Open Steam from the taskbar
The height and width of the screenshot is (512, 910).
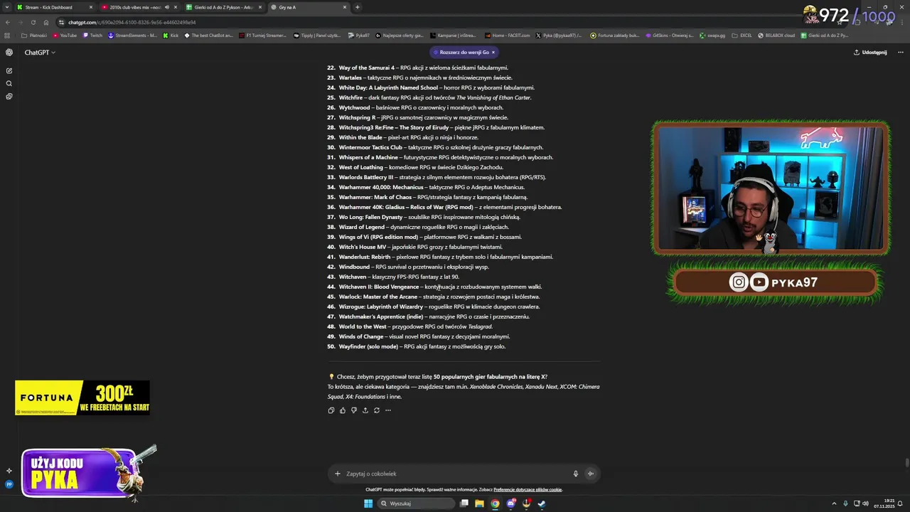coord(542,503)
